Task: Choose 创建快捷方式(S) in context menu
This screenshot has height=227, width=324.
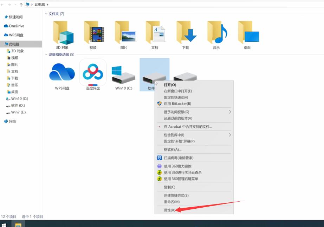Action: [x=194, y=195]
